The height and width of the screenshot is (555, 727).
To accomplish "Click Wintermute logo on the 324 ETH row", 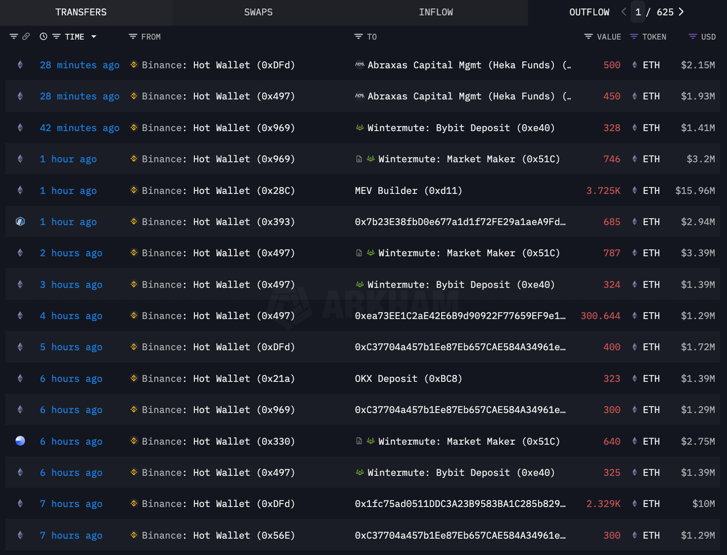I will click(x=360, y=285).
